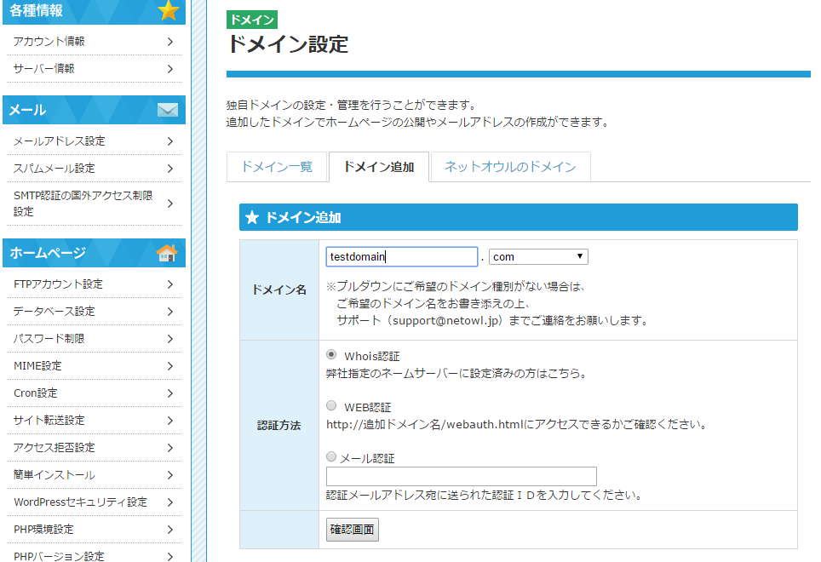Open the .com domain extension dropdown

(538, 256)
